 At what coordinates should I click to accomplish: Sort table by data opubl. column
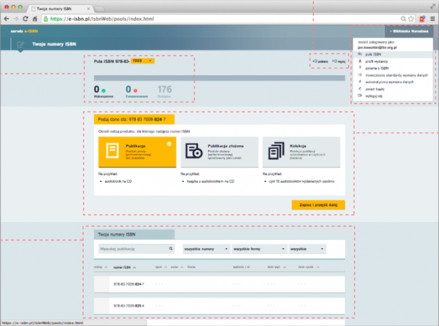(309, 267)
